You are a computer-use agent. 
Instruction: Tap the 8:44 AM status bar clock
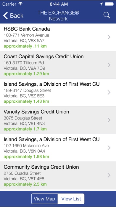pos(59,4)
